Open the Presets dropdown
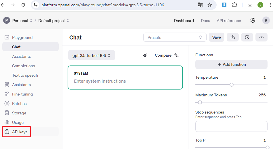 (175, 37)
